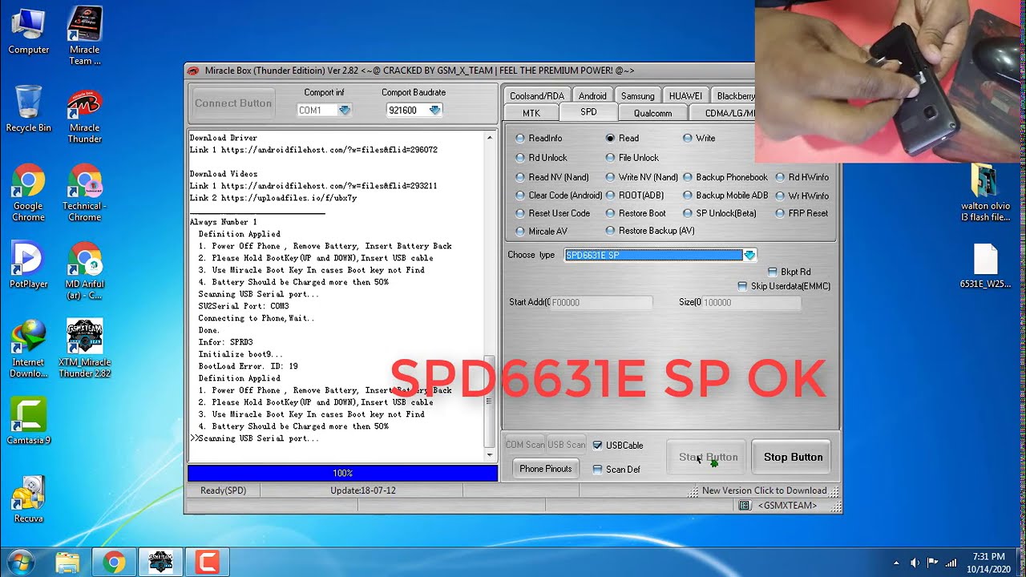Open the HUAWEI tab

pos(685,95)
